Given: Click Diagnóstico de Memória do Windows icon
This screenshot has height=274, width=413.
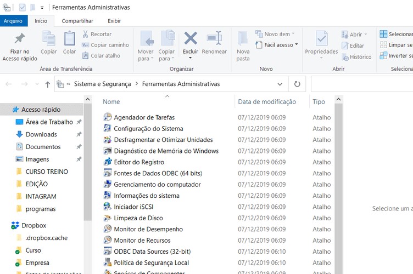Looking at the screenshot, I should click(x=108, y=151).
